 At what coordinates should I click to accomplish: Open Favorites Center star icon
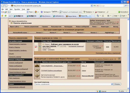point(2,16)
